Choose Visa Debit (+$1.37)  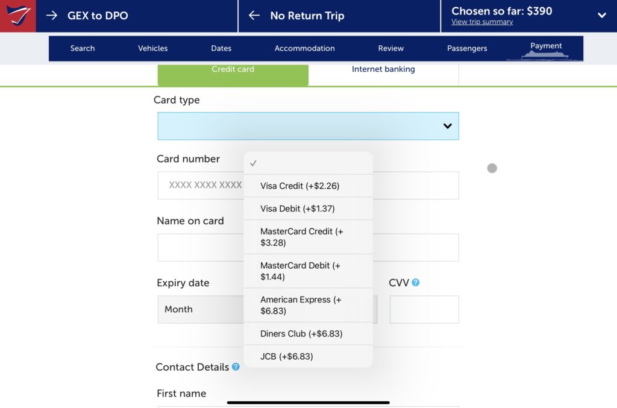(308, 209)
